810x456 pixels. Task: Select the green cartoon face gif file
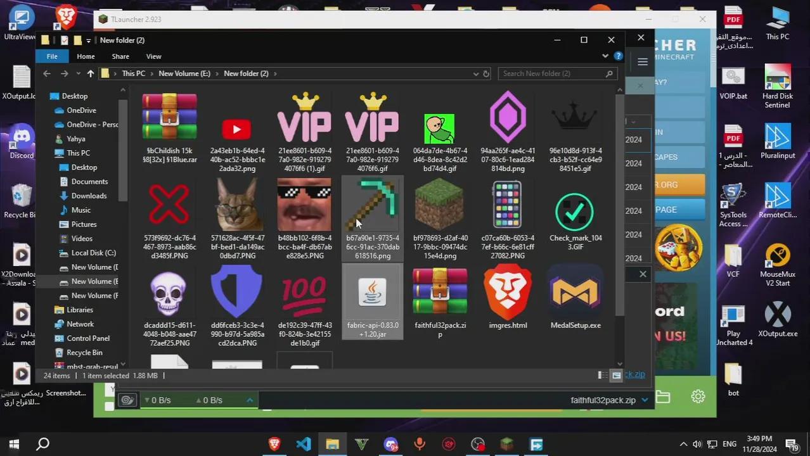(x=440, y=133)
